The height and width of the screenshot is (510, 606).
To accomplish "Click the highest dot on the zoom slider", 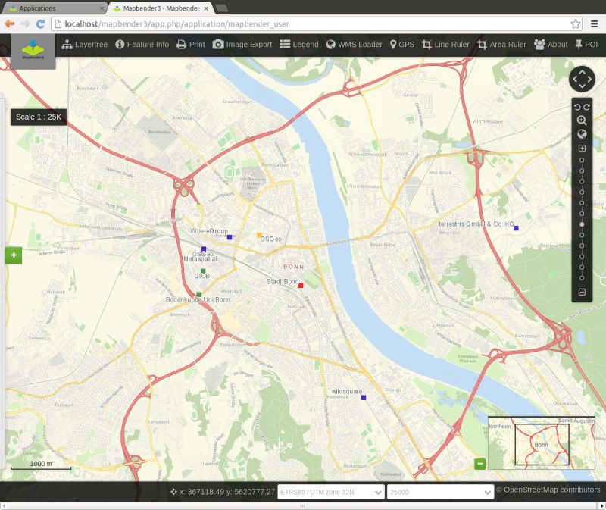I will [581, 161].
